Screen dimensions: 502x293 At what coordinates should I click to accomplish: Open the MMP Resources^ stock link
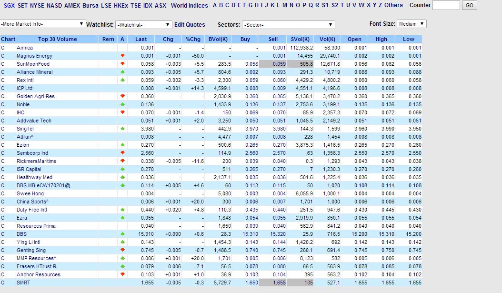coord(37,258)
